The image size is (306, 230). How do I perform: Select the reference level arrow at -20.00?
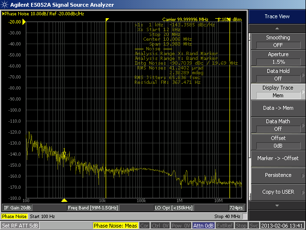click(24, 22)
